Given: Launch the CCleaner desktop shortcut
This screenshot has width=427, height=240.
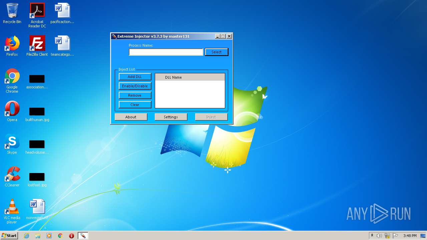Looking at the screenshot, I should [12, 177].
